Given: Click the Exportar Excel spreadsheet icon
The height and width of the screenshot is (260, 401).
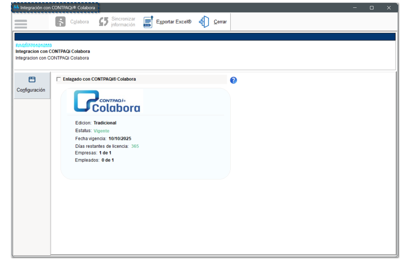Looking at the screenshot, I should 148,22.
